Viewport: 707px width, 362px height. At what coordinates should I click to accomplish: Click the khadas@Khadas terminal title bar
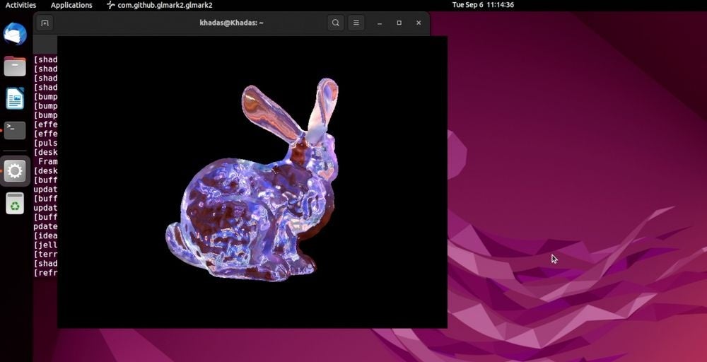(x=231, y=23)
